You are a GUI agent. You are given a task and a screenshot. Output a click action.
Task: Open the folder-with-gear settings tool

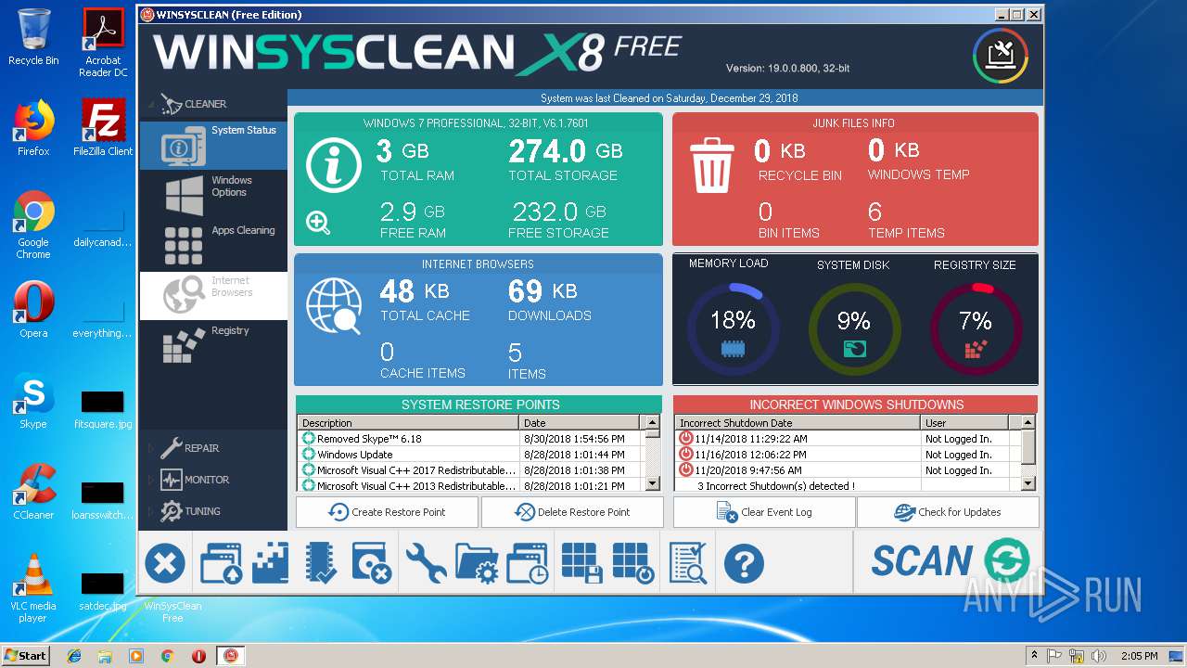click(478, 563)
